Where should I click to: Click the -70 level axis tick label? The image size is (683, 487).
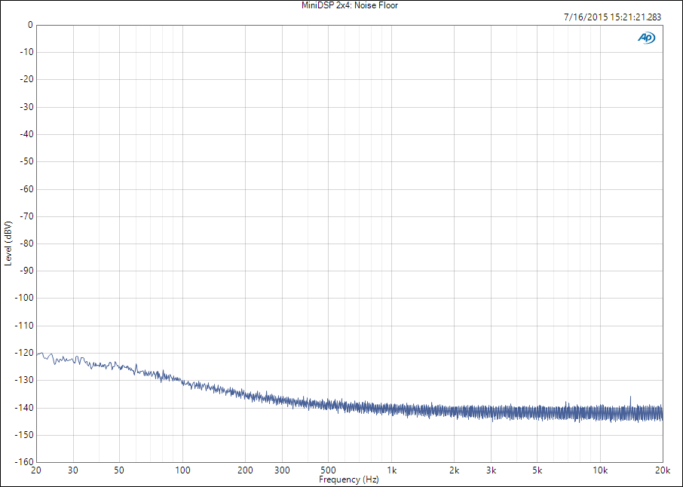coord(26,216)
